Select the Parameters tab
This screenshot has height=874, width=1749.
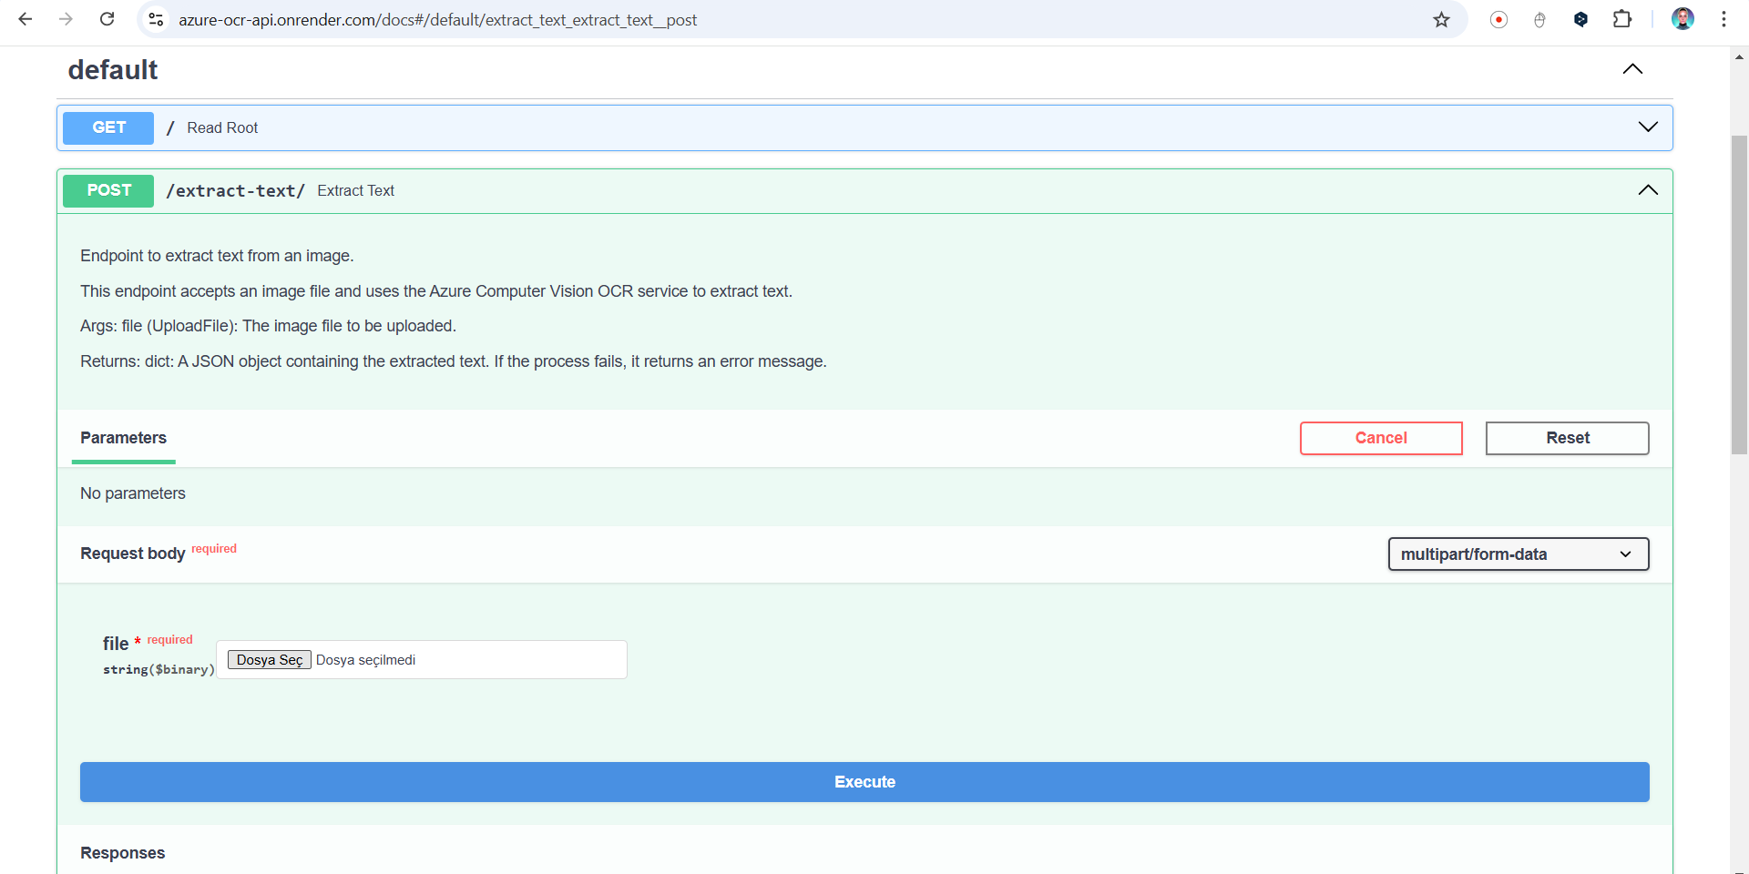point(123,438)
